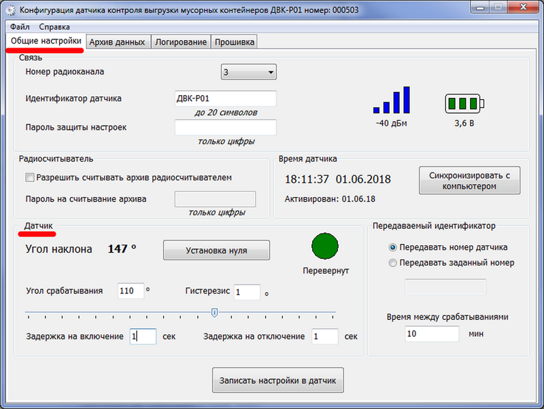
Task: Click the green "Перевернут" status indicator
Action: pyautogui.click(x=325, y=246)
